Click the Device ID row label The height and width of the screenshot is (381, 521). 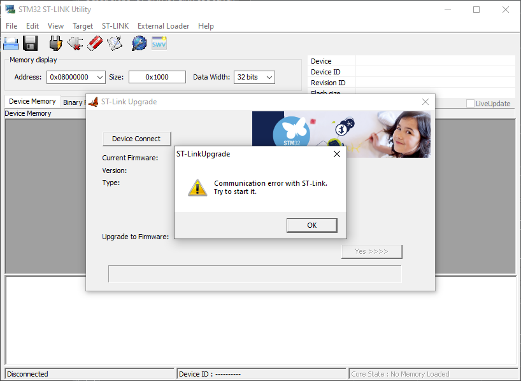[x=325, y=72]
